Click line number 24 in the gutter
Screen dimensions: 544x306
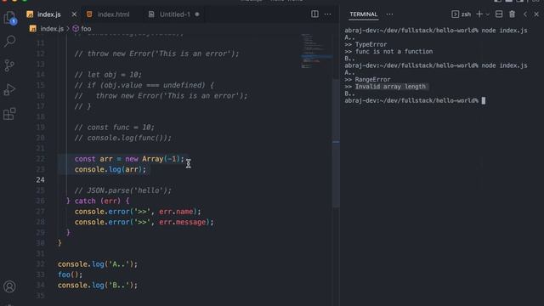click(x=40, y=179)
